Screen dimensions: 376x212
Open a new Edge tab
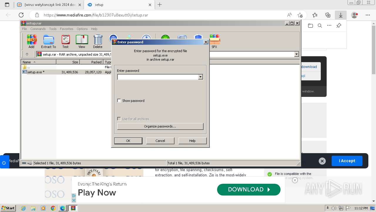pyautogui.click(x=160, y=5)
